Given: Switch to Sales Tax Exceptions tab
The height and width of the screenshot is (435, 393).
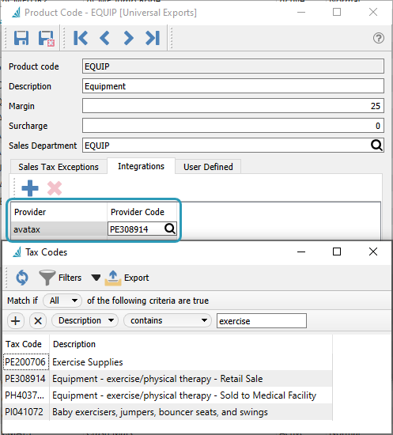Looking at the screenshot, I should 59,167.
